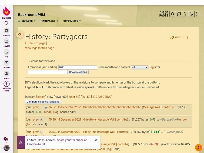Toggle dark mode with the moon icon

point(191,14)
